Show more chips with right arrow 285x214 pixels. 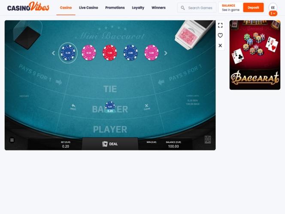pyautogui.click(x=166, y=53)
